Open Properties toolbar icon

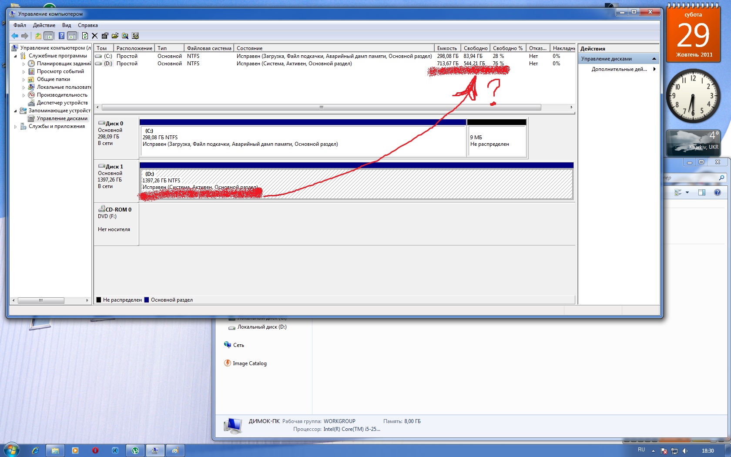pos(105,36)
